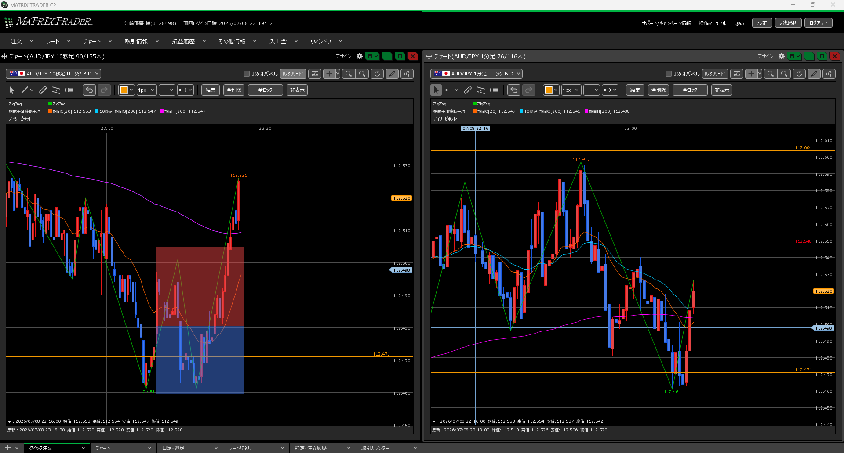Select the Fibonacci lines tool in 1分足 chart
Viewport: 844px width, 453px height.
tap(481, 90)
